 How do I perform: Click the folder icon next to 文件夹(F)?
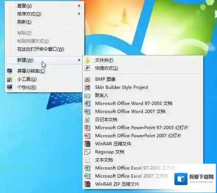click(87, 60)
